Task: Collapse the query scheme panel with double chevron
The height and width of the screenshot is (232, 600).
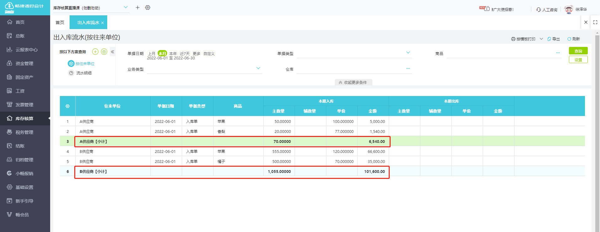Action: click(x=113, y=52)
